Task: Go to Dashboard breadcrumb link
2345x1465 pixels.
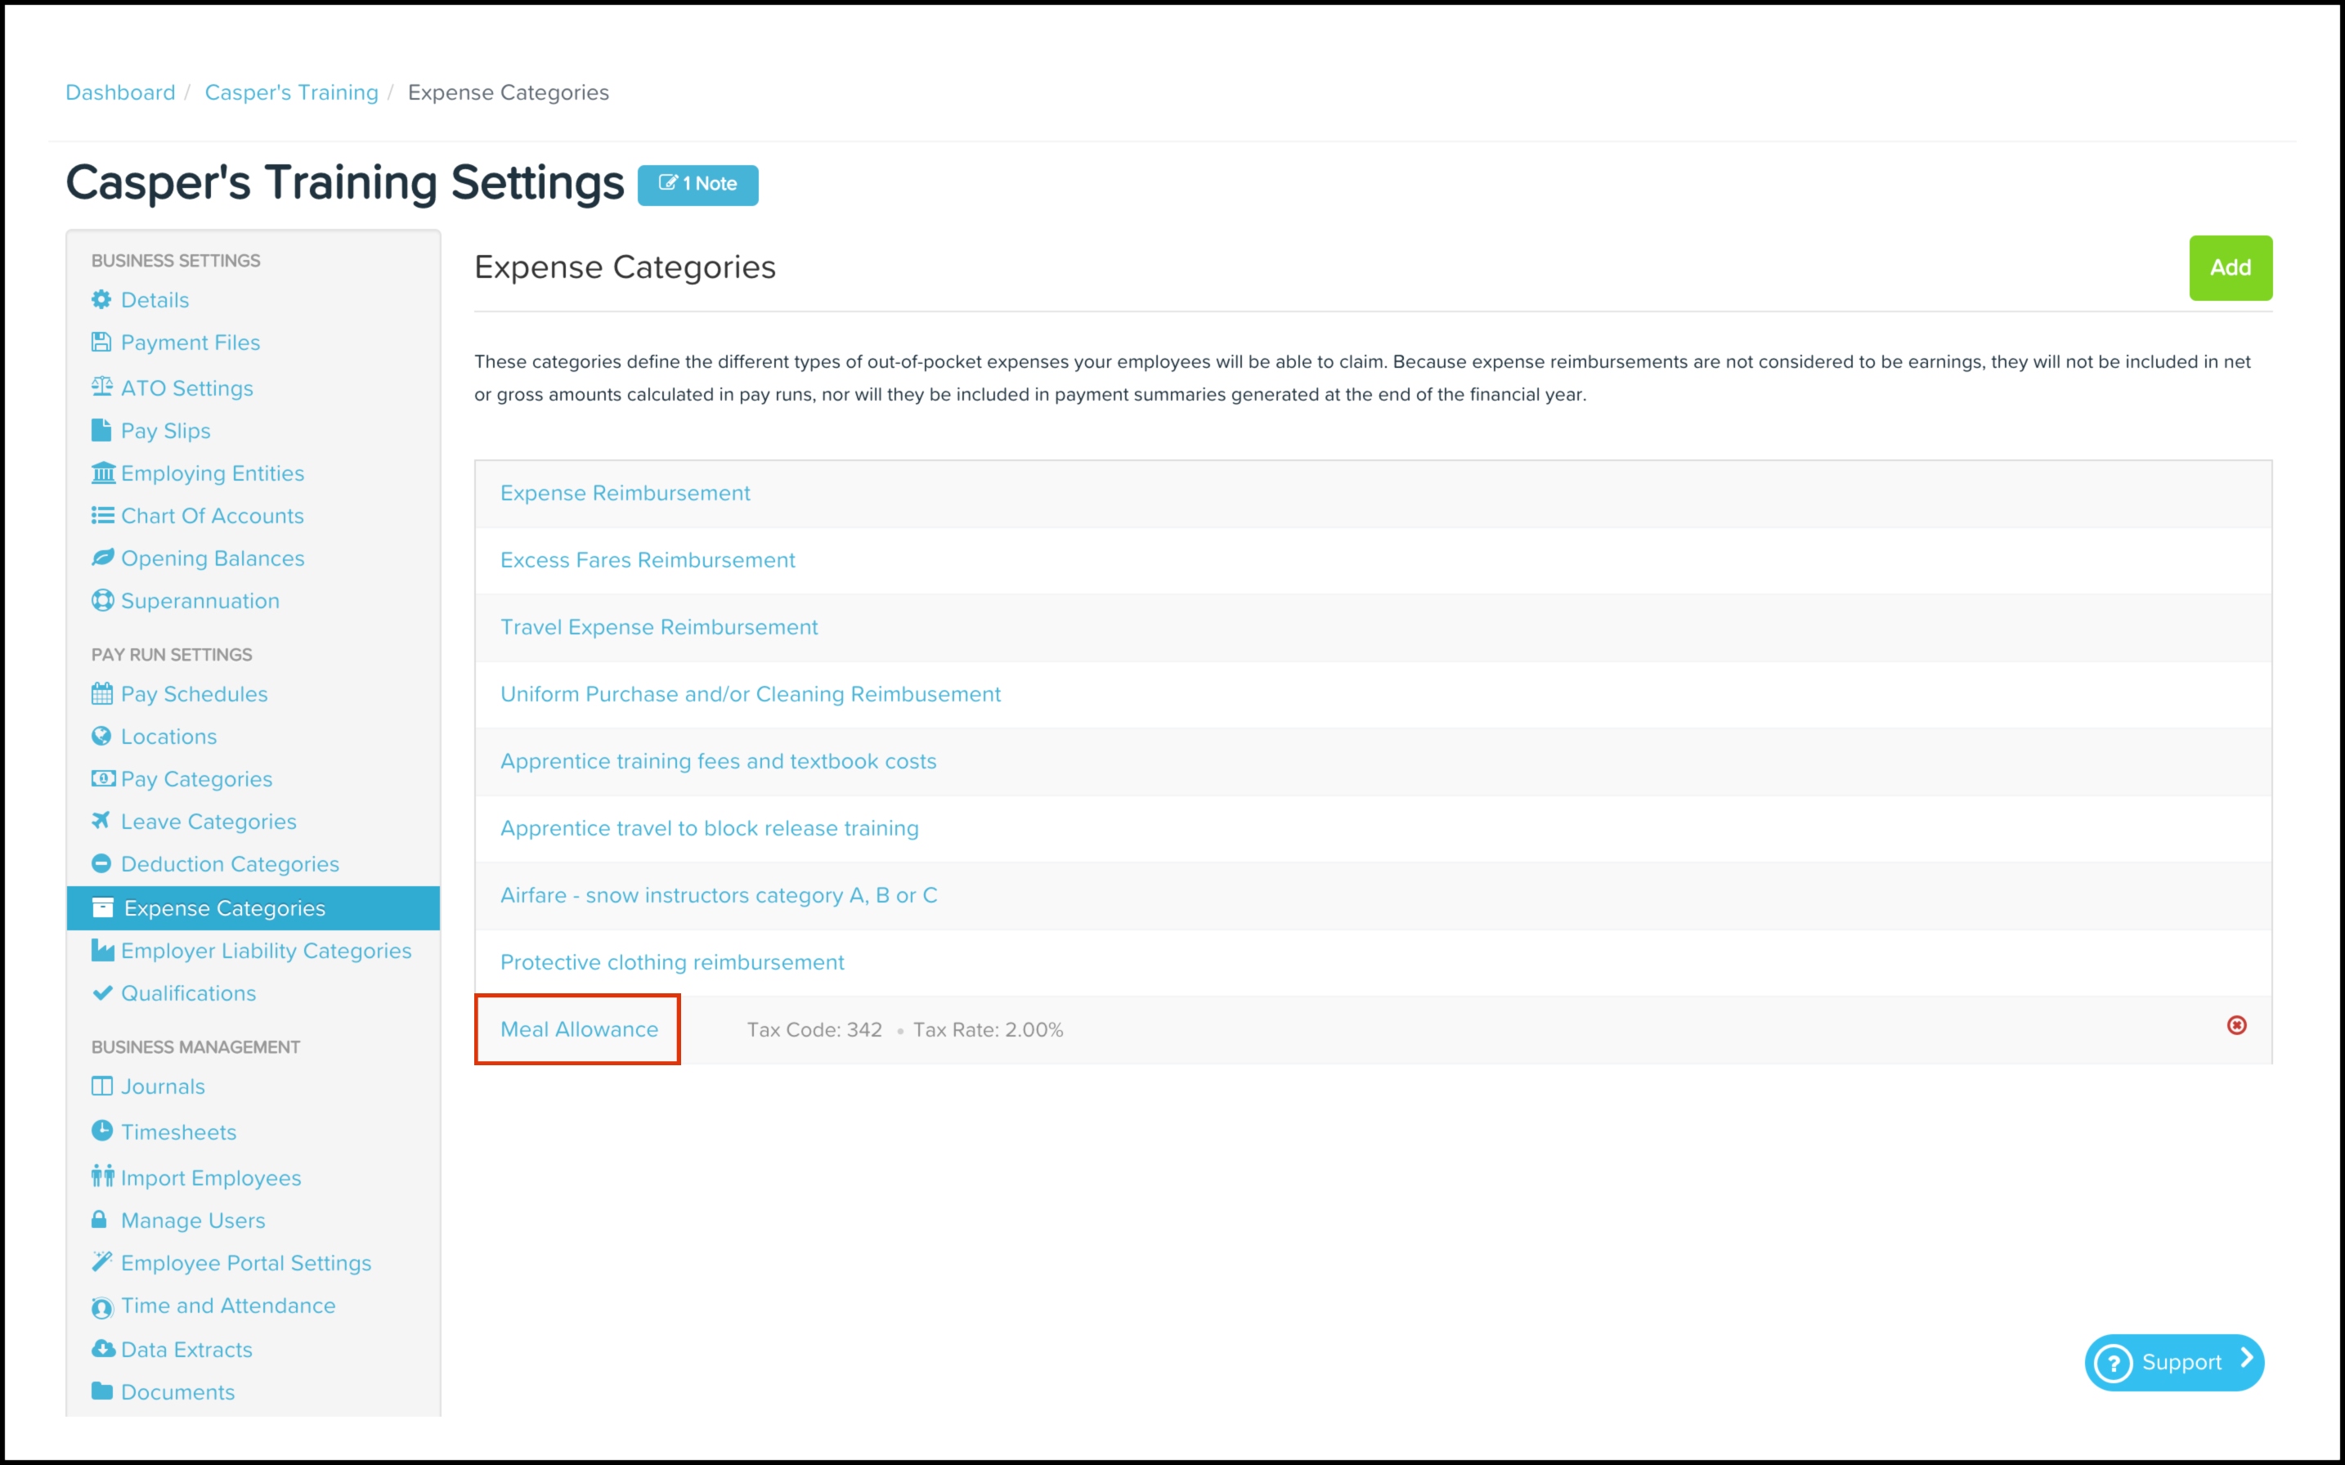Action: point(120,92)
